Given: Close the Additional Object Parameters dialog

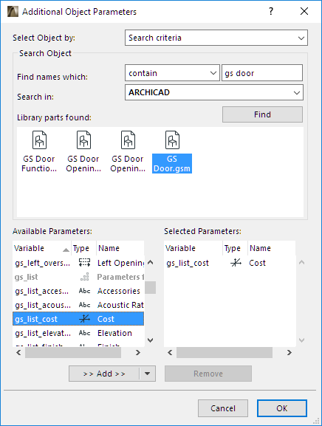Looking at the screenshot, I should 304,11.
